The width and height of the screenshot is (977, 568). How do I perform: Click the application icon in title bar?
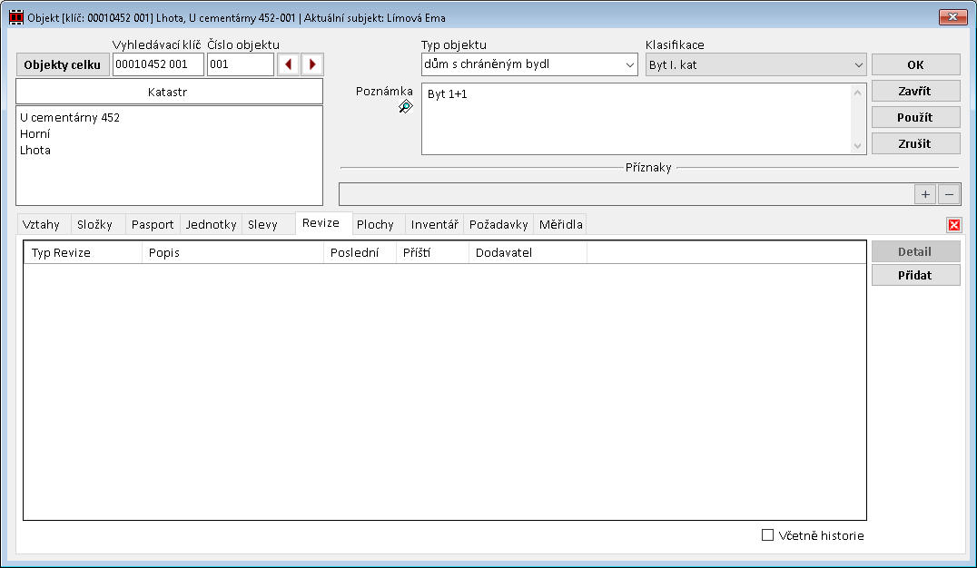pyautogui.click(x=15, y=17)
